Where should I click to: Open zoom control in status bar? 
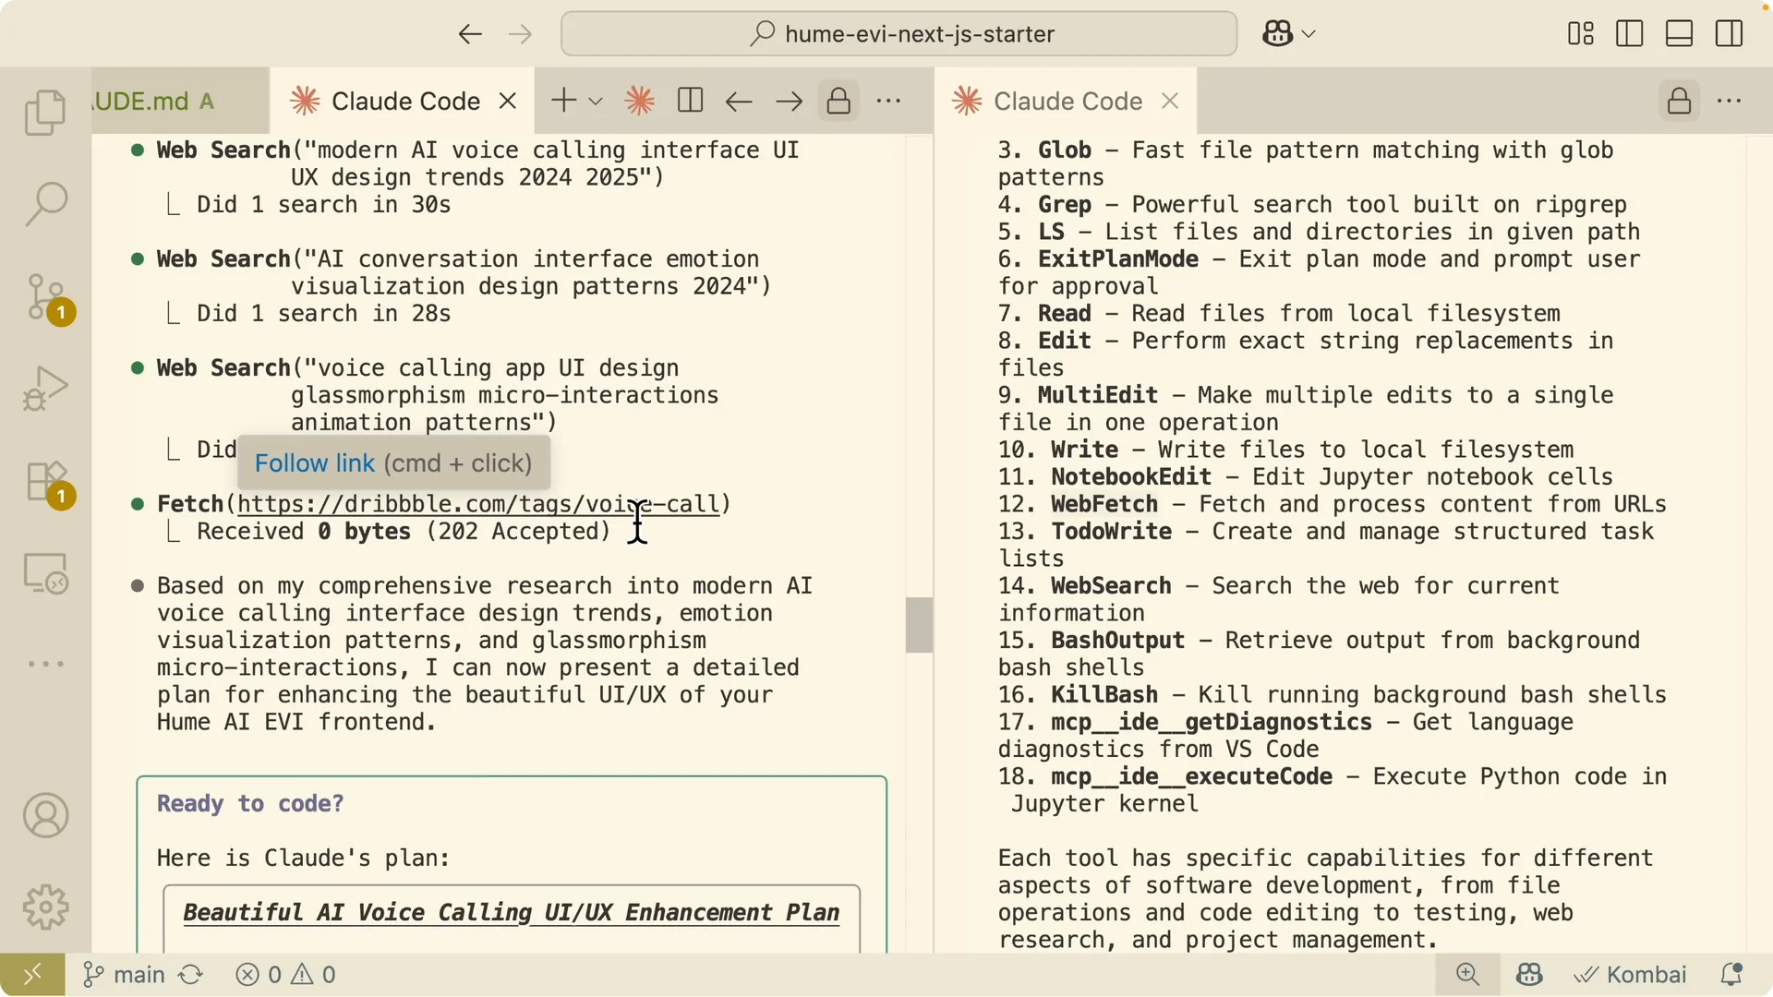(1467, 975)
